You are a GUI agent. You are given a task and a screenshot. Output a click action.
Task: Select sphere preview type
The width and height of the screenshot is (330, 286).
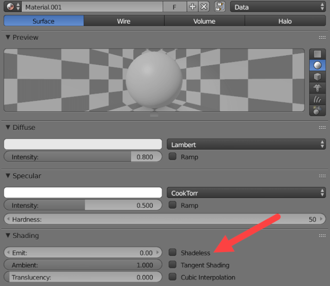(x=317, y=65)
